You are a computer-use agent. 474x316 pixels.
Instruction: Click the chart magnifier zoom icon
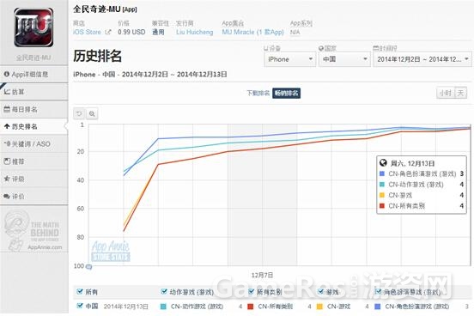click(92, 113)
